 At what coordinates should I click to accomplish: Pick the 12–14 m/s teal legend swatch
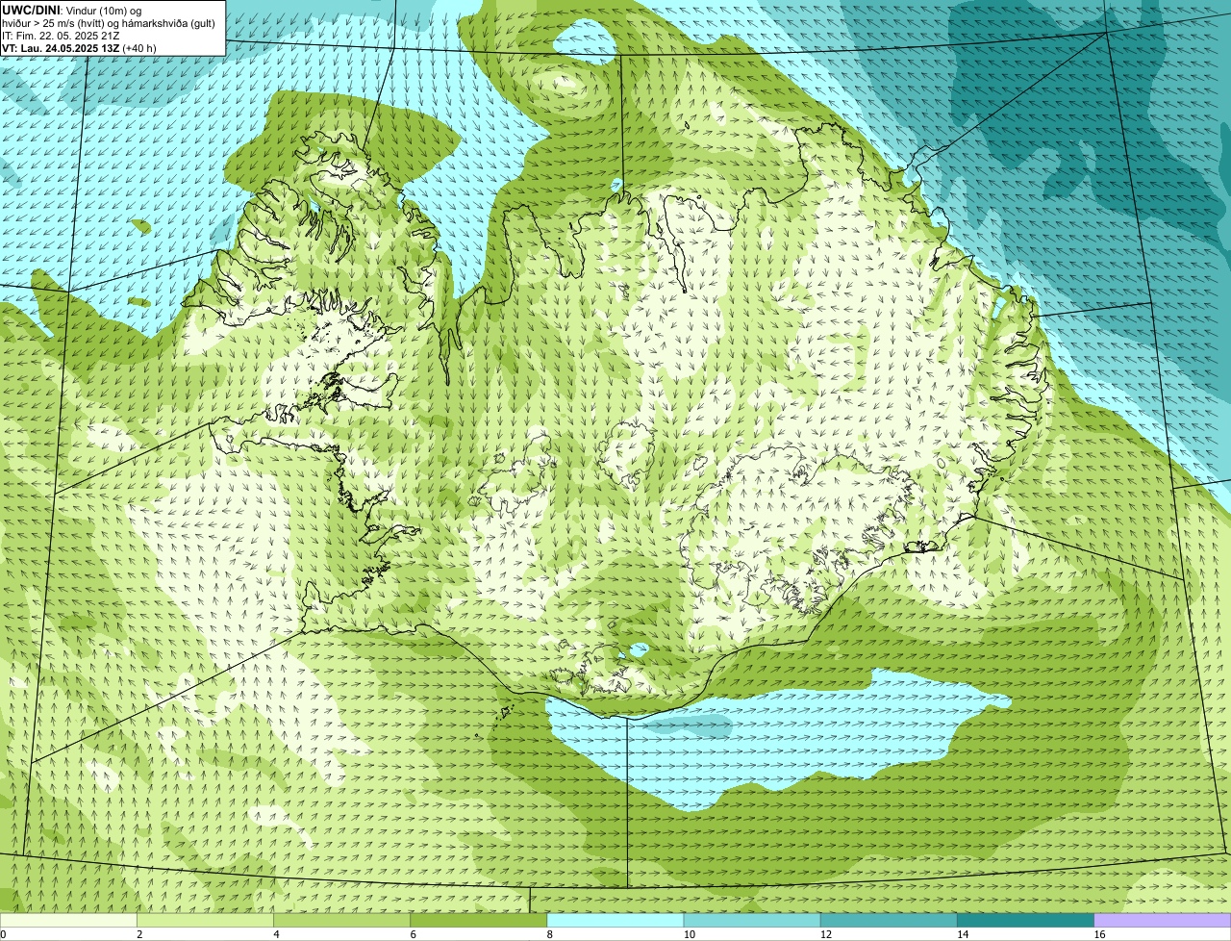889,920
